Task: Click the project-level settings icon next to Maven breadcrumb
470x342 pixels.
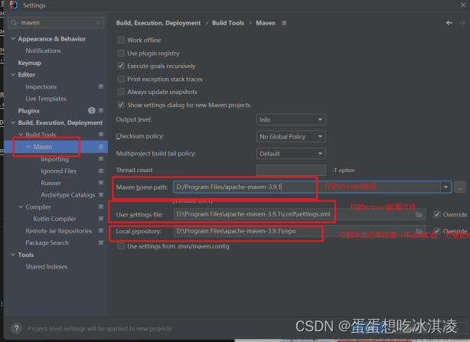Action: tap(284, 23)
